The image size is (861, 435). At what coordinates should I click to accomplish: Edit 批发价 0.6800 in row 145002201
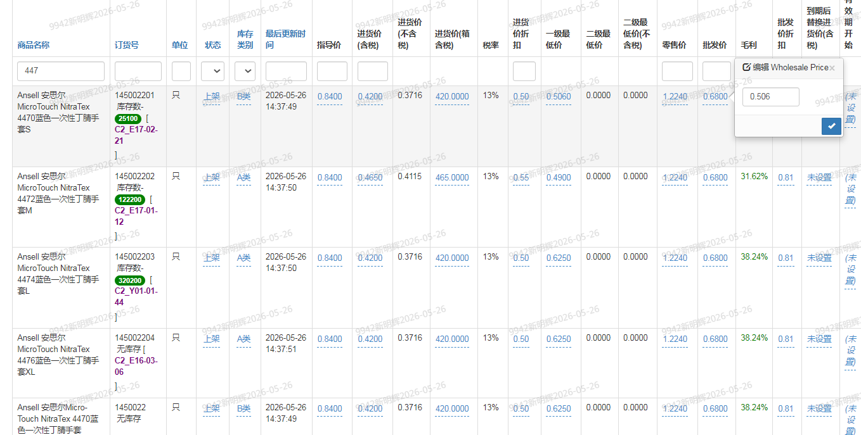715,97
